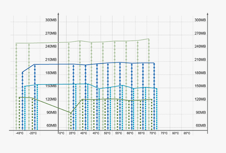
Task: Select the 180MB label on the right axis
Action: [x=200, y=73]
